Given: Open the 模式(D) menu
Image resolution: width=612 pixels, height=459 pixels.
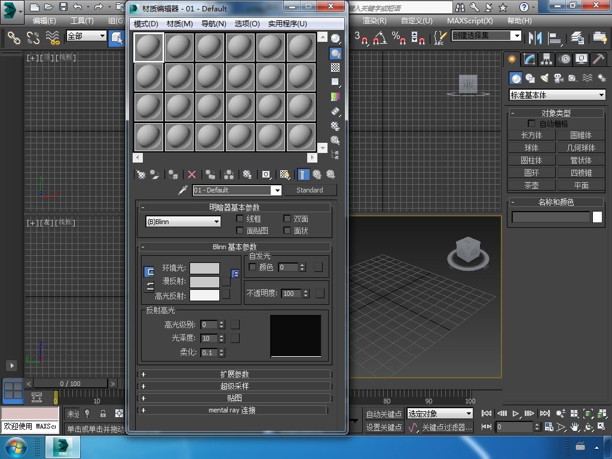Looking at the screenshot, I should (146, 24).
